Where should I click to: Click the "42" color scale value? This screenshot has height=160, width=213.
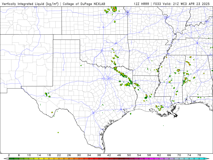[109, 155]
